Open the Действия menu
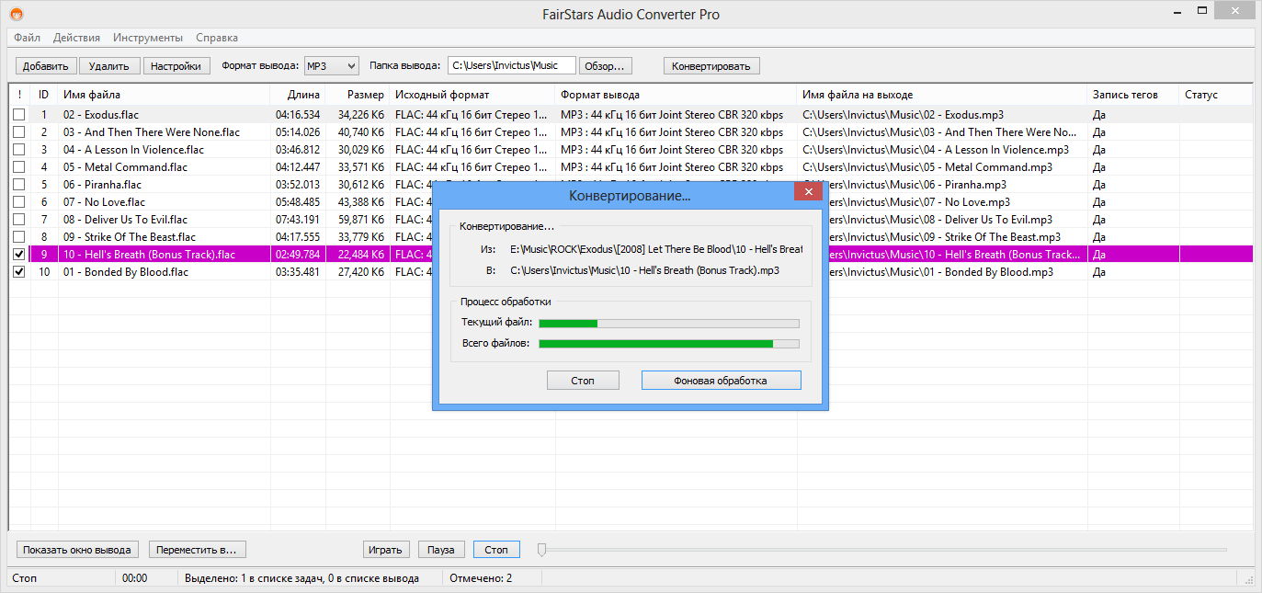1262x593 pixels. [77, 38]
